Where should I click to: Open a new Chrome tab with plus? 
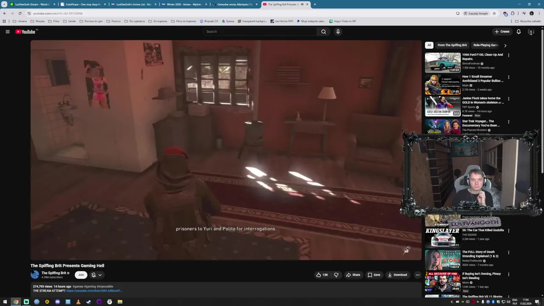coord(314,4)
